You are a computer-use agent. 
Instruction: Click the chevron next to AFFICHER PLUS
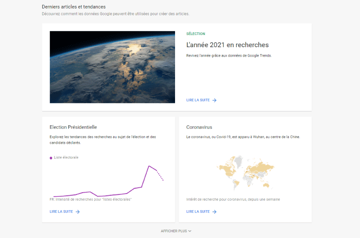tap(190, 231)
